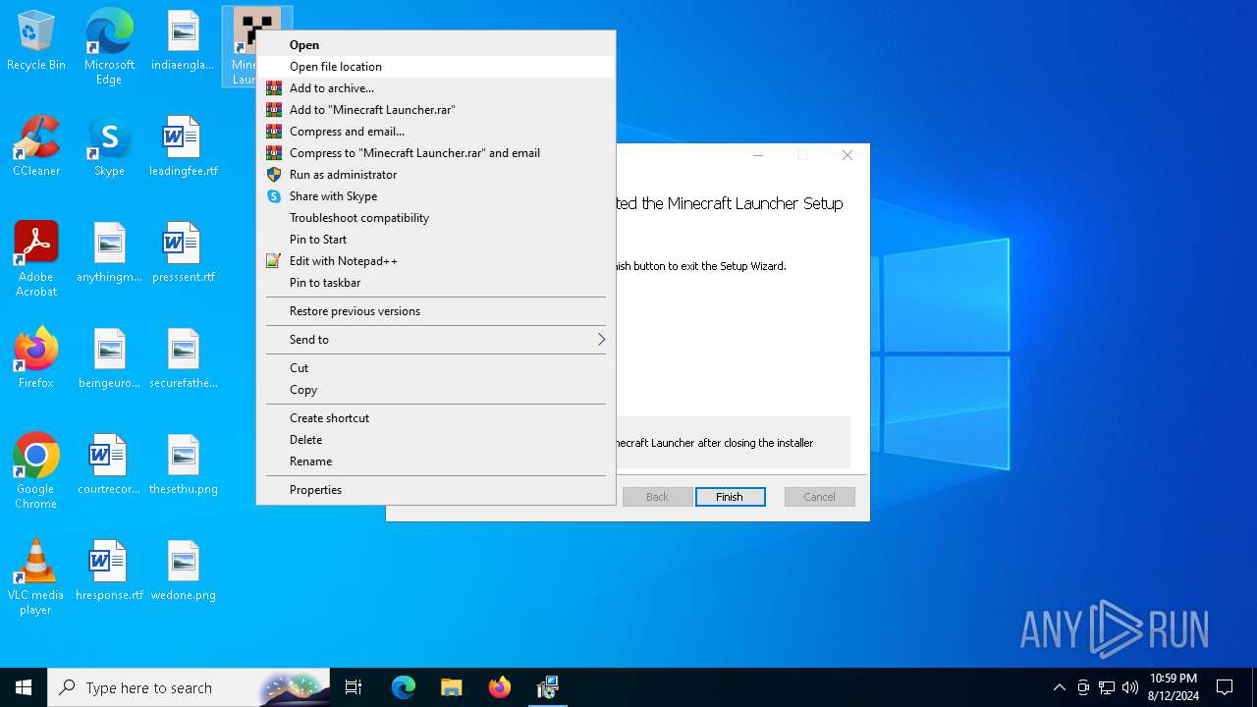The height and width of the screenshot is (707, 1257).
Task: Select Share with Skype
Action: point(436,196)
